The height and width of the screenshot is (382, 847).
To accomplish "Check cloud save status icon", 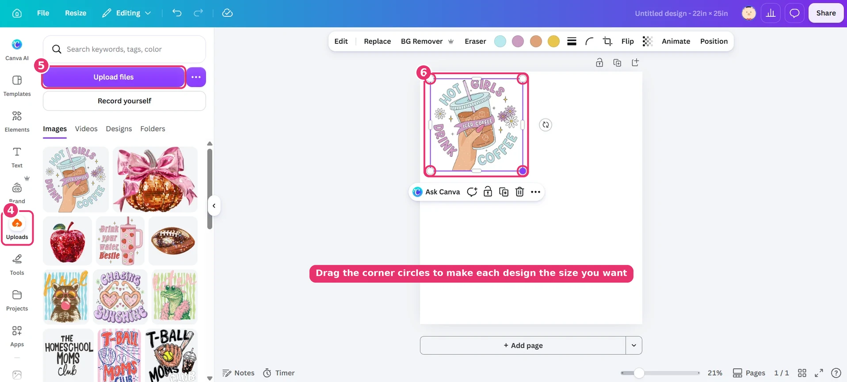I will pos(227,13).
